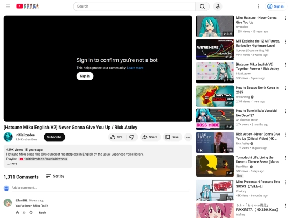Open the hamburger guide menu
Viewport: 291px width, 218px height.
point(8,6)
